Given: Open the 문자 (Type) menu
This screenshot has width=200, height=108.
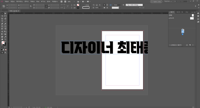Looking at the screenshot, I should coord(27,2).
